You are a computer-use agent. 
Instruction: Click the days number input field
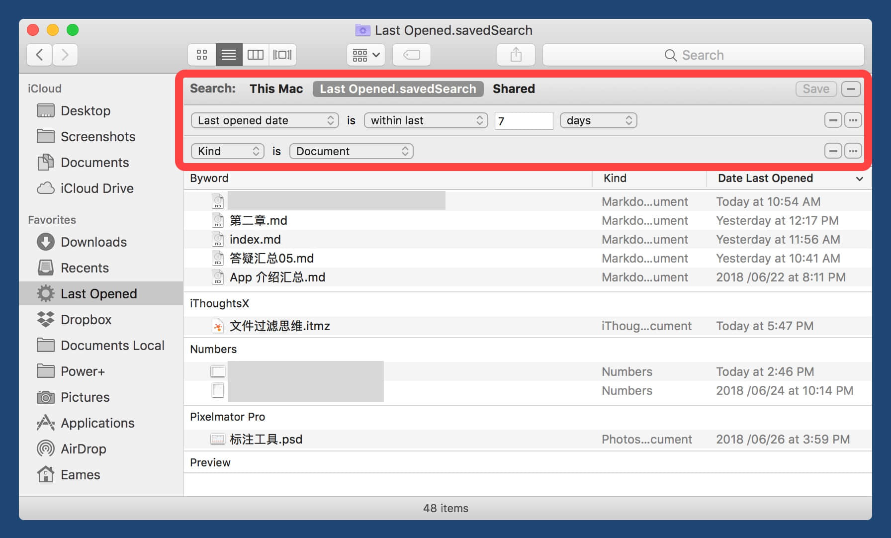[x=524, y=121]
